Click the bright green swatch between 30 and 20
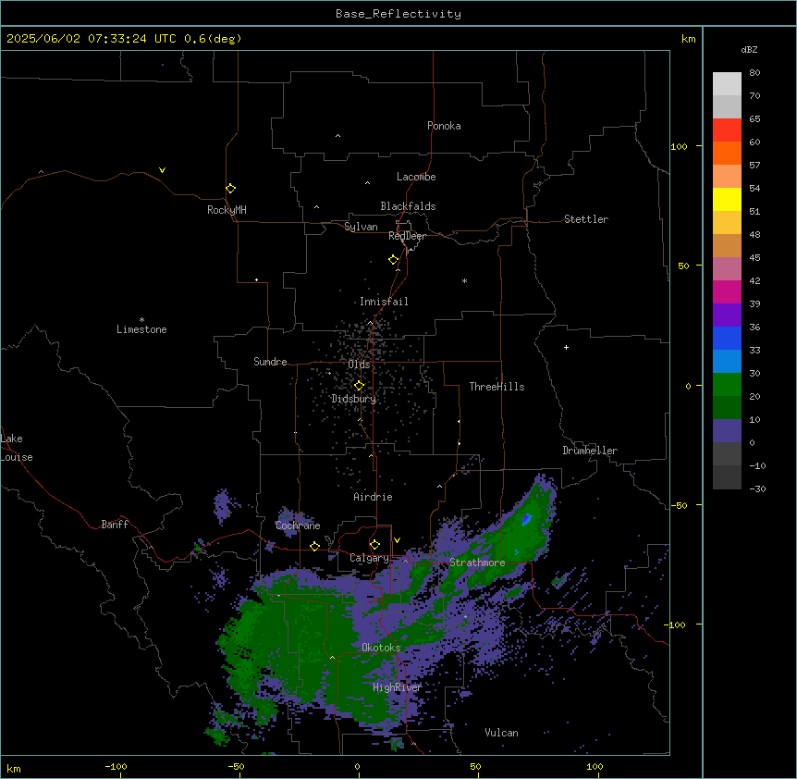Image resolution: width=797 pixels, height=779 pixels. 727,385
